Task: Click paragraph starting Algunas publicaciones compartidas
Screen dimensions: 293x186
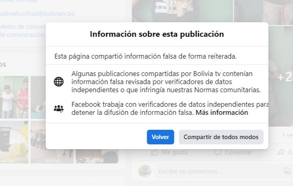Action: click(166, 82)
